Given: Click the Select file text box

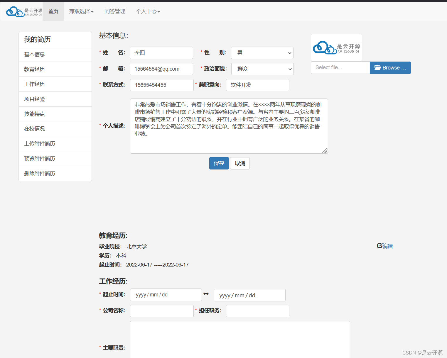Looking at the screenshot, I should click(340, 68).
